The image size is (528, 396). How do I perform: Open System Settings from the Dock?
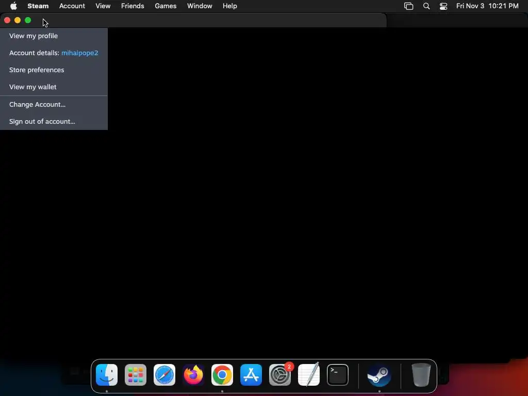click(280, 375)
